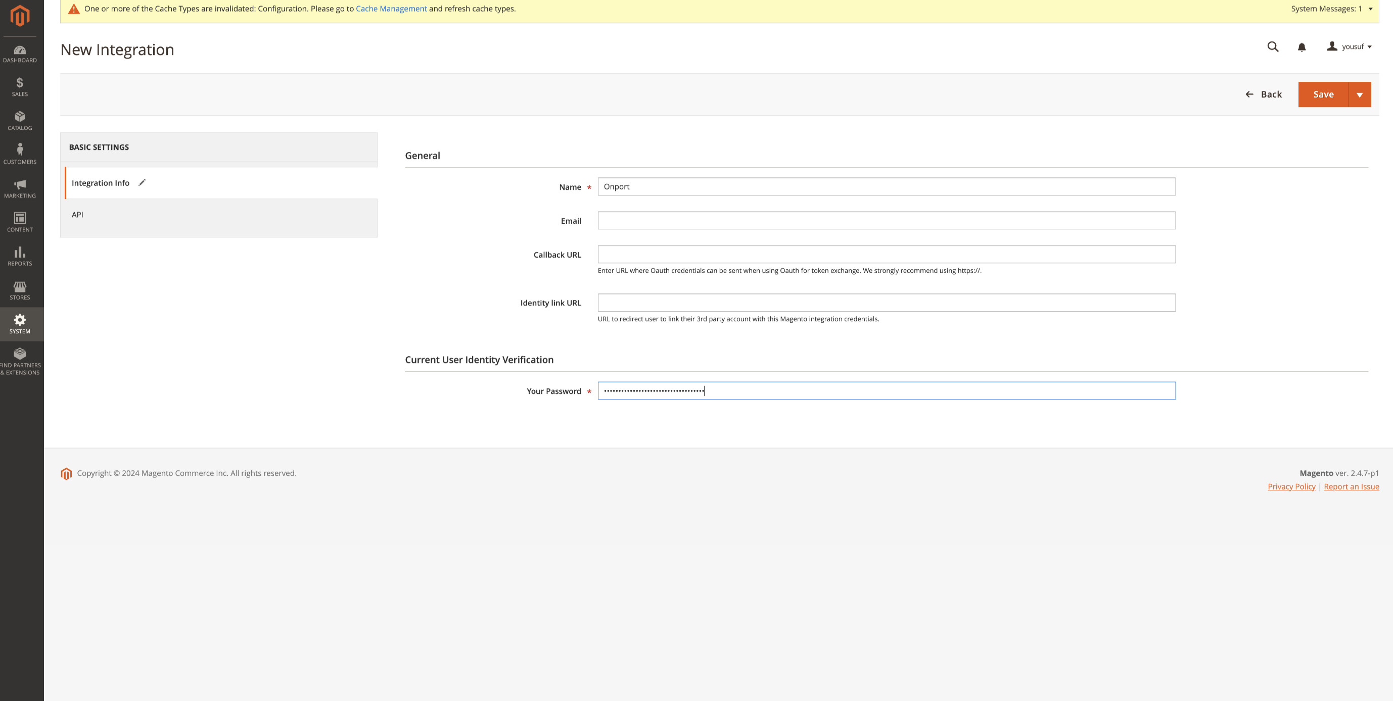Click the pencil icon beside Integration Info

click(142, 183)
